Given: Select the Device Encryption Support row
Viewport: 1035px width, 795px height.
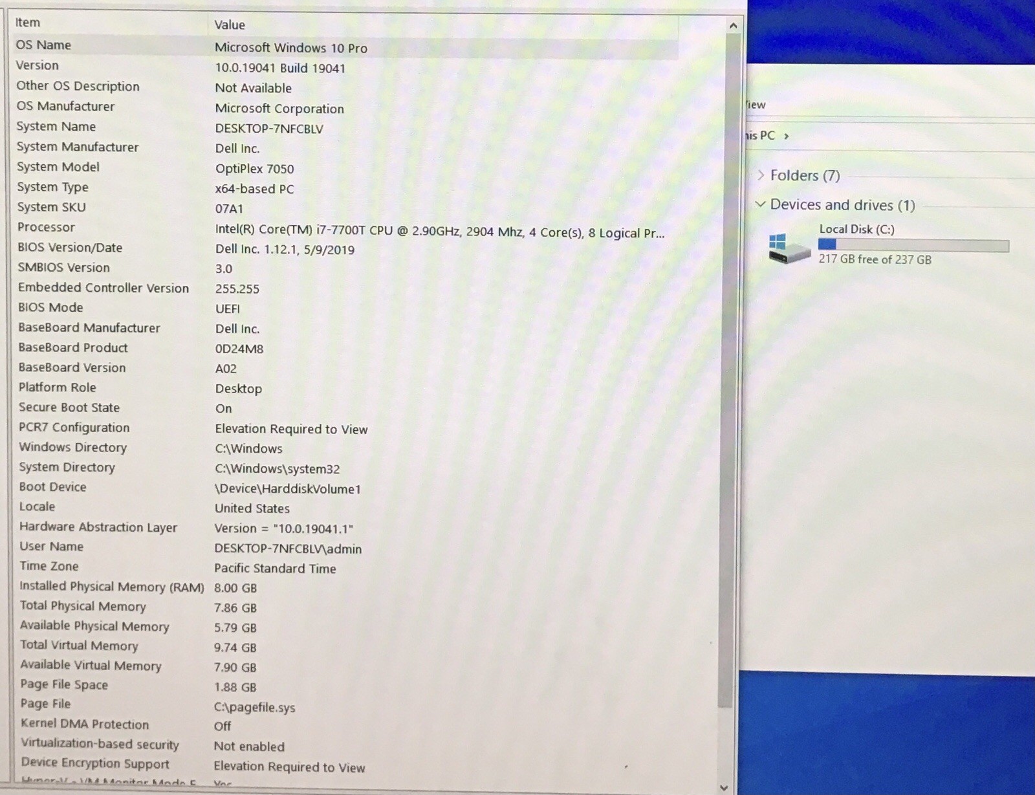Looking at the screenshot, I should click(x=346, y=765).
